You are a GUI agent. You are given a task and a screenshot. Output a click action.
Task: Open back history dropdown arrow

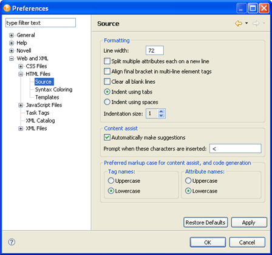click(x=246, y=23)
